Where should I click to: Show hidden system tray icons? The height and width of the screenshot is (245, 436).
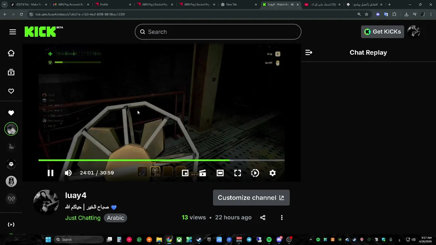pos(311,240)
